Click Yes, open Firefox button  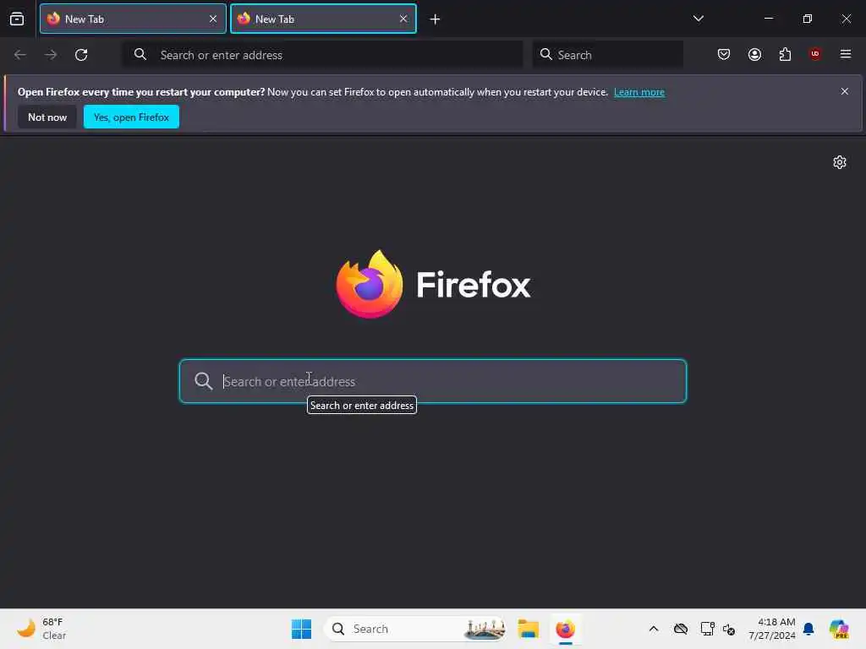click(x=131, y=117)
